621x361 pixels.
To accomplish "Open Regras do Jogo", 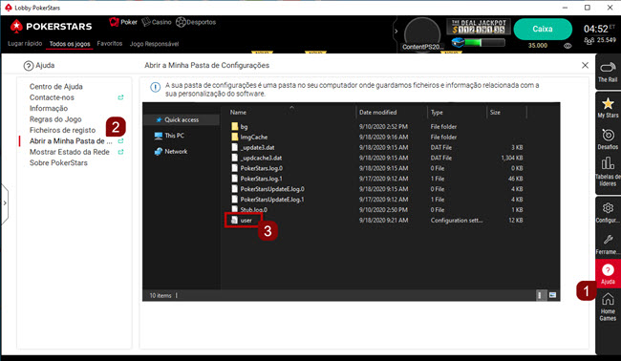I will click(x=55, y=119).
